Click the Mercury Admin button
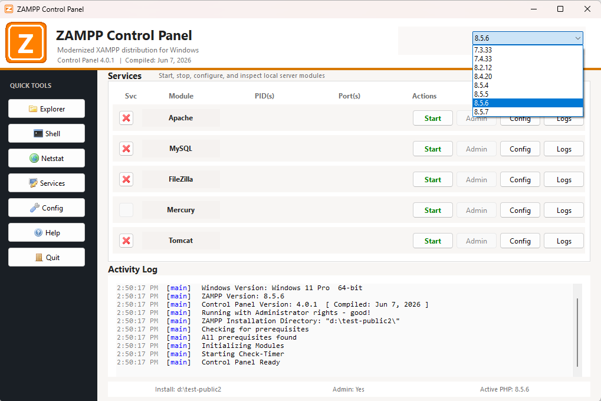Image resolution: width=601 pixels, height=401 pixels. point(477,210)
